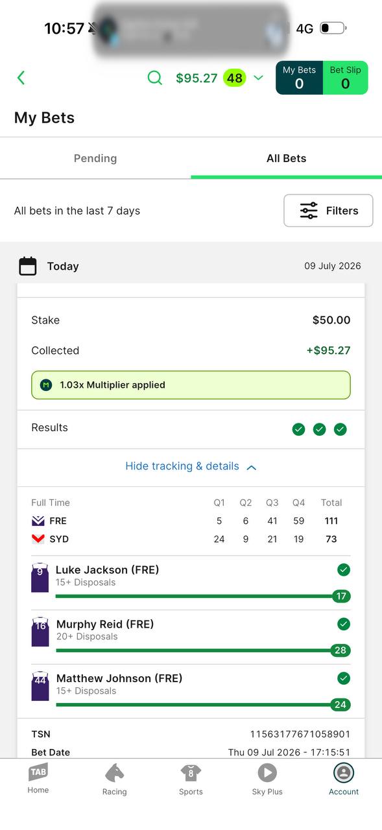This screenshot has width=382, height=830.
Task: Open Sky Plus play icon
Action: point(267,773)
